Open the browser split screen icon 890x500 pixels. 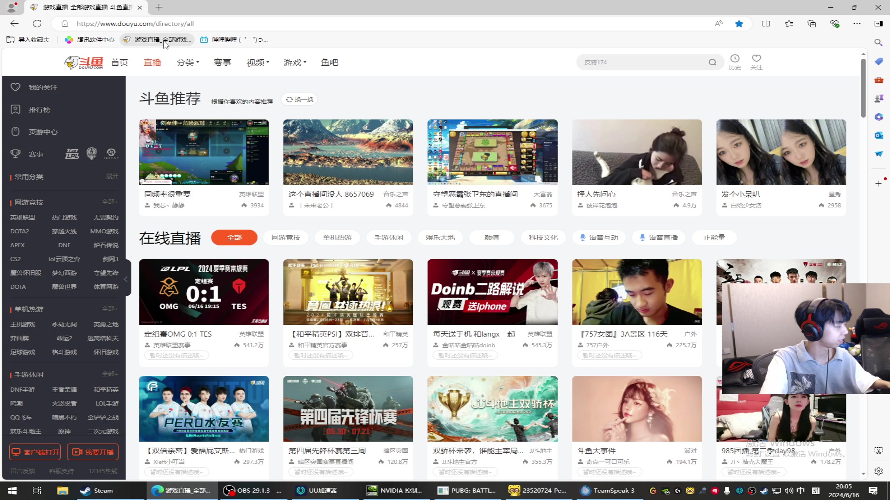(766, 24)
